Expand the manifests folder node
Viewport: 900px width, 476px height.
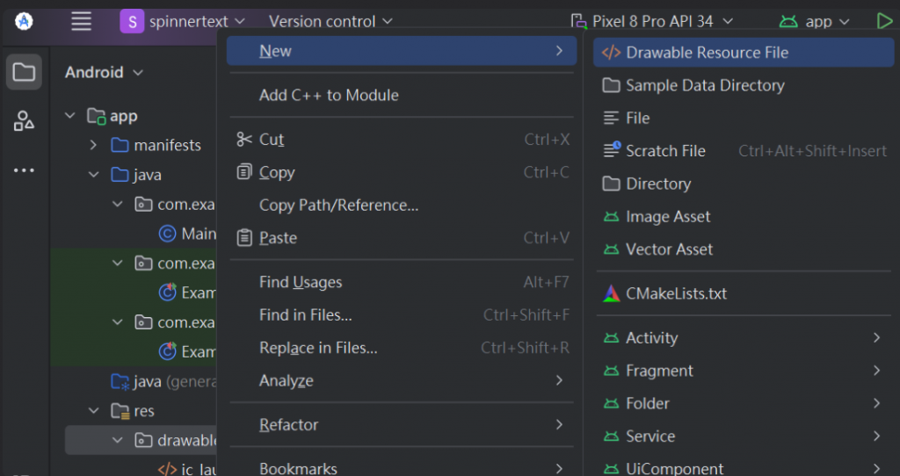(x=94, y=145)
